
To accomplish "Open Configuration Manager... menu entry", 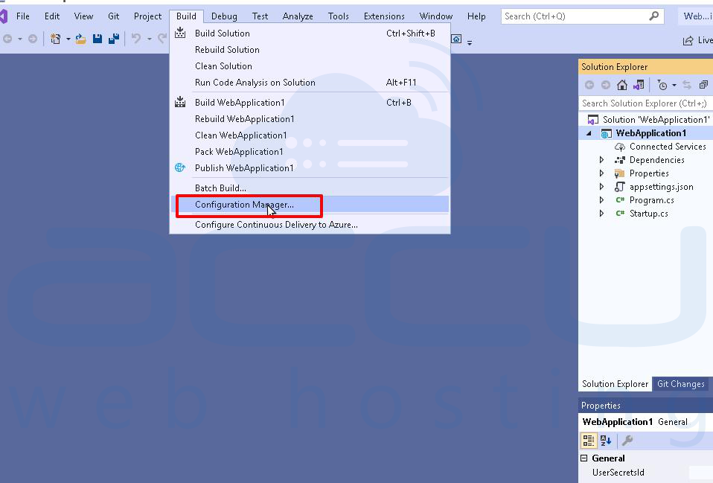I will tap(310, 205).
